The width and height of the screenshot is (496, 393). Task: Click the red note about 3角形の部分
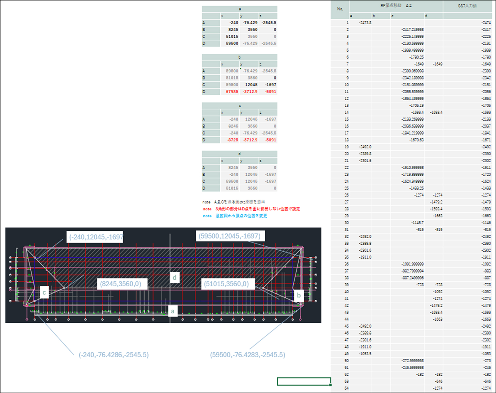coord(257,209)
